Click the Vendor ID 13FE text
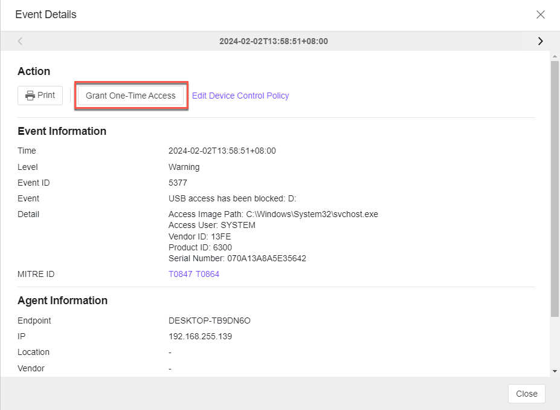This screenshot has width=560, height=410. 199,236
